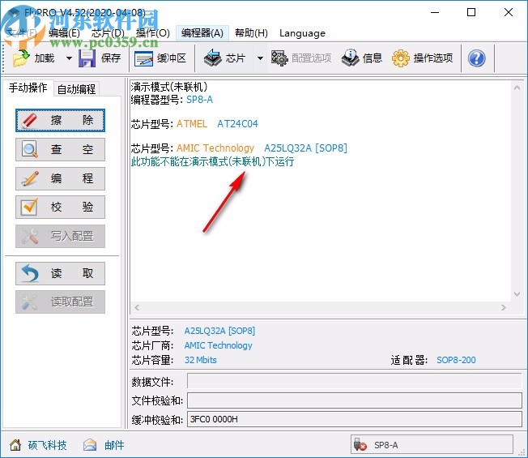Viewport: 528px width, 458px height.
Task: Click AMIC Technology chip vendor value
Action: pyautogui.click(x=218, y=345)
